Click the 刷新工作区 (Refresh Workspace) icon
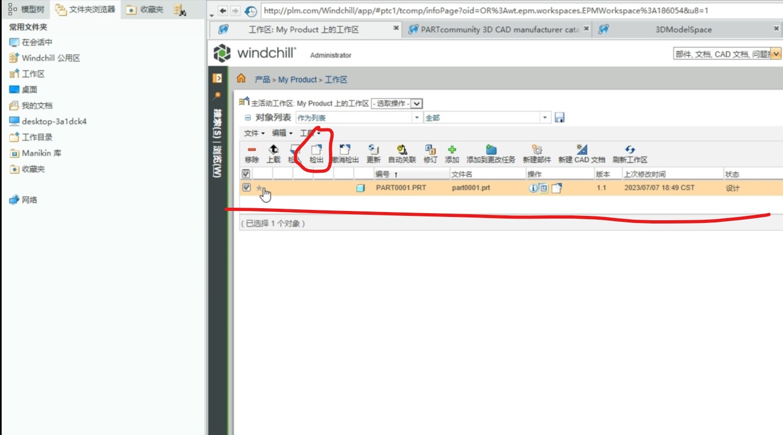 (630, 149)
